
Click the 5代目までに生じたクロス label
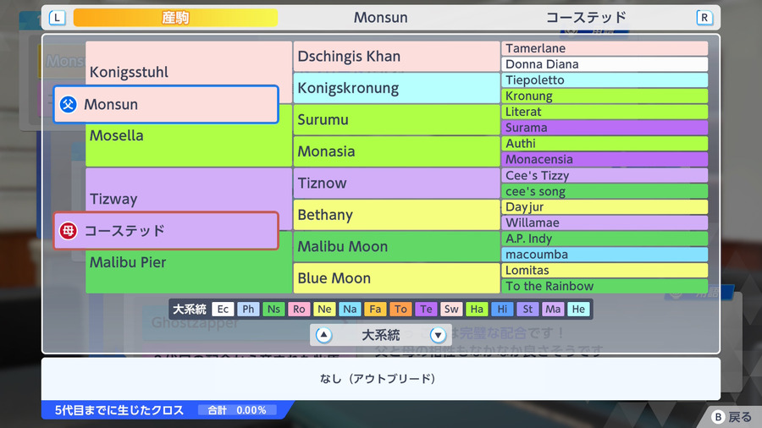coord(119,410)
